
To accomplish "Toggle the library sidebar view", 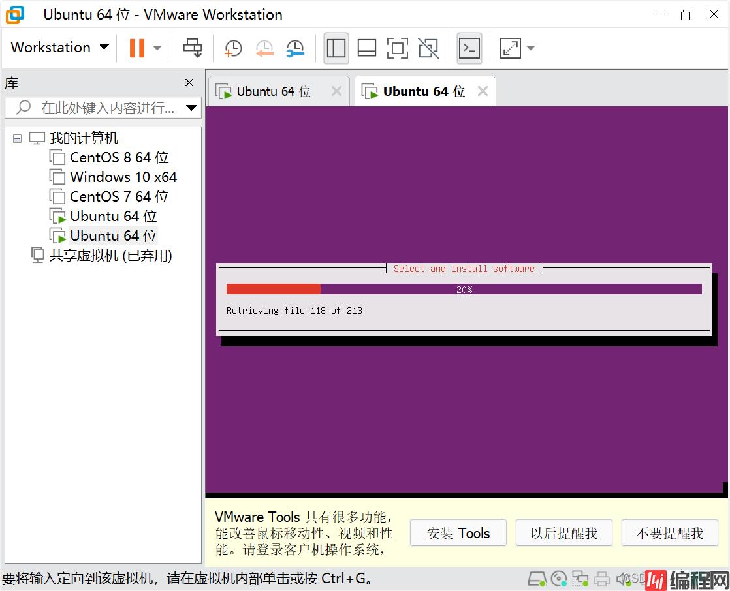I will click(336, 48).
